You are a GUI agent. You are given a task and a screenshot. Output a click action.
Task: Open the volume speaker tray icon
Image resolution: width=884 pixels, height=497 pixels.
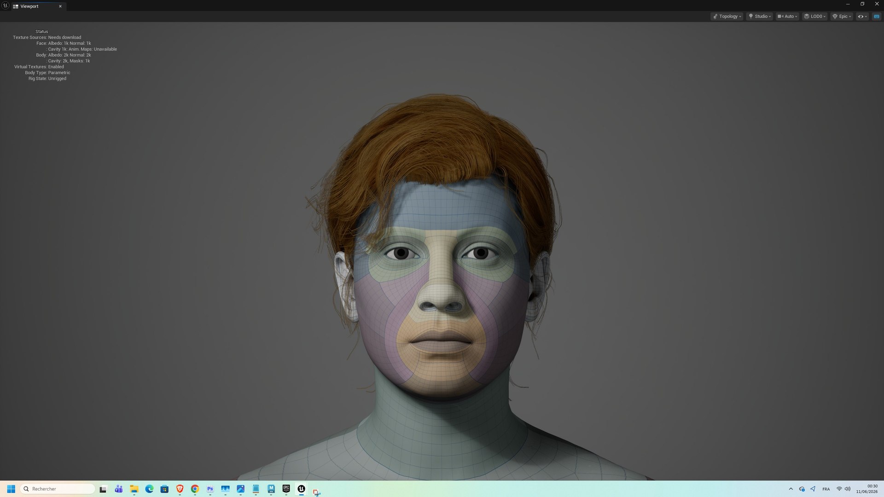847,489
